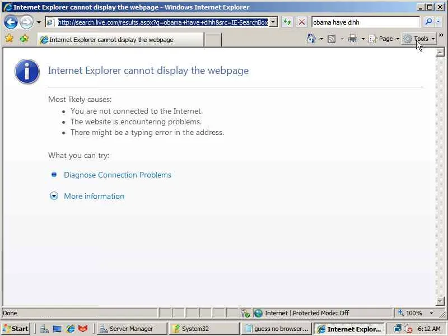Open a new blank tab
The height and width of the screenshot is (336, 448).
[213, 40]
